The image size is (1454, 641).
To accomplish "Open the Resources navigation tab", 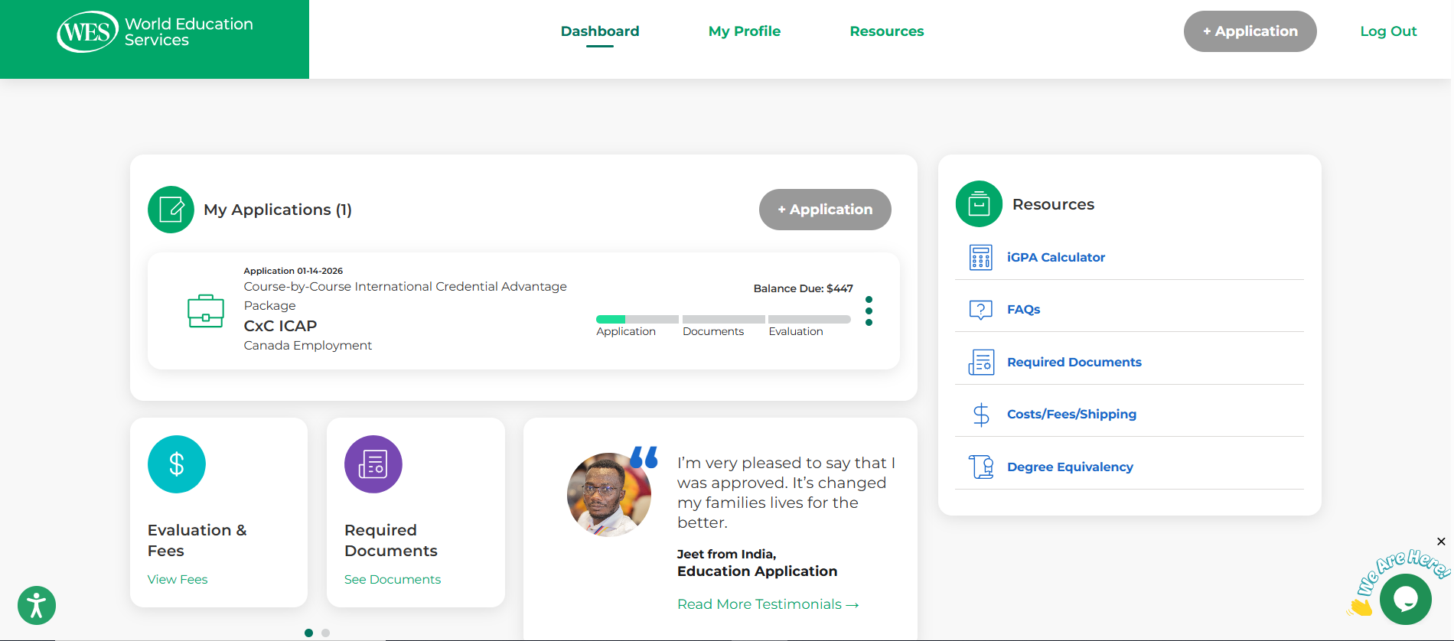I will tap(886, 31).
